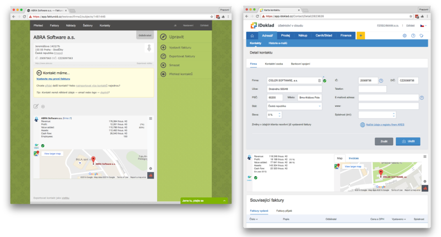Click the Zrušit cancel button
Viewport: 441px width, 237px height.
tap(384, 141)
